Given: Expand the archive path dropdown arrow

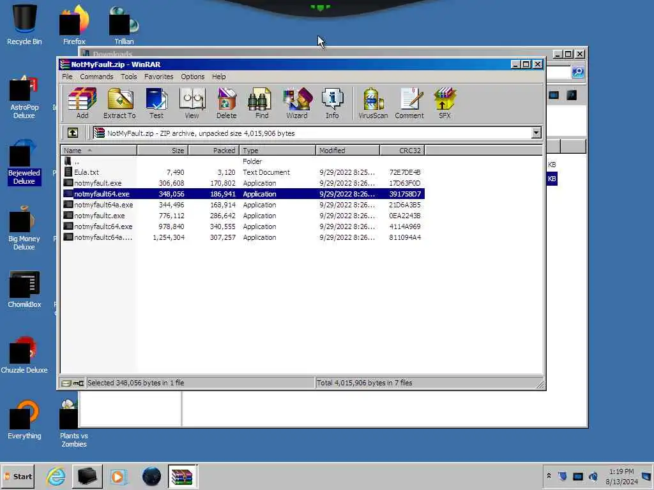Looking at the screenshot, I should [x=536, y=133].
